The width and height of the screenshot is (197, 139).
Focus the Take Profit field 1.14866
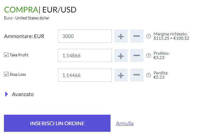(x=85, y=55)
